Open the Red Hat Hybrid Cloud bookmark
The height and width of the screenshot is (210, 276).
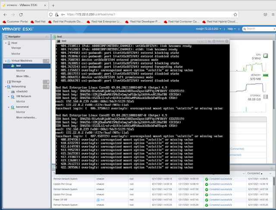(220, 22)
